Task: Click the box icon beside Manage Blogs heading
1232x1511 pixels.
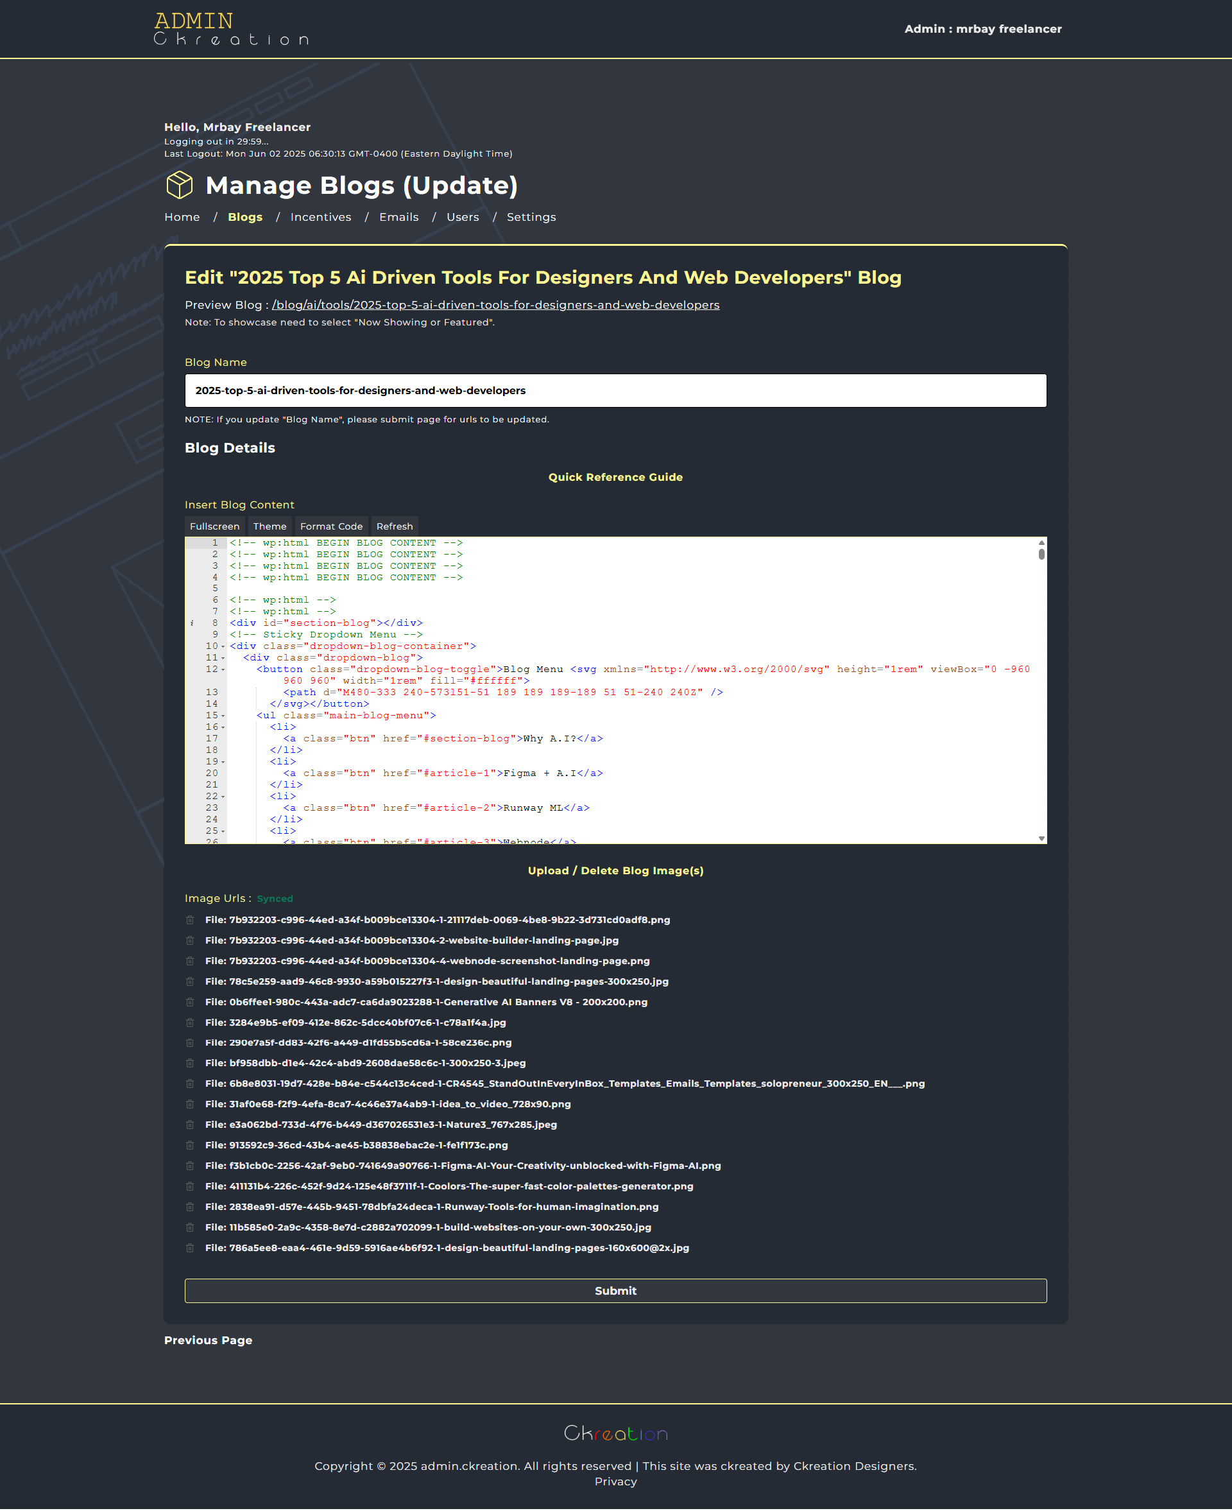Action: [180, 186]
